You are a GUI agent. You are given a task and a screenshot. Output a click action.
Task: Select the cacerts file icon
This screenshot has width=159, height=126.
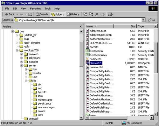pyautogui.click(x=87, y=47)
